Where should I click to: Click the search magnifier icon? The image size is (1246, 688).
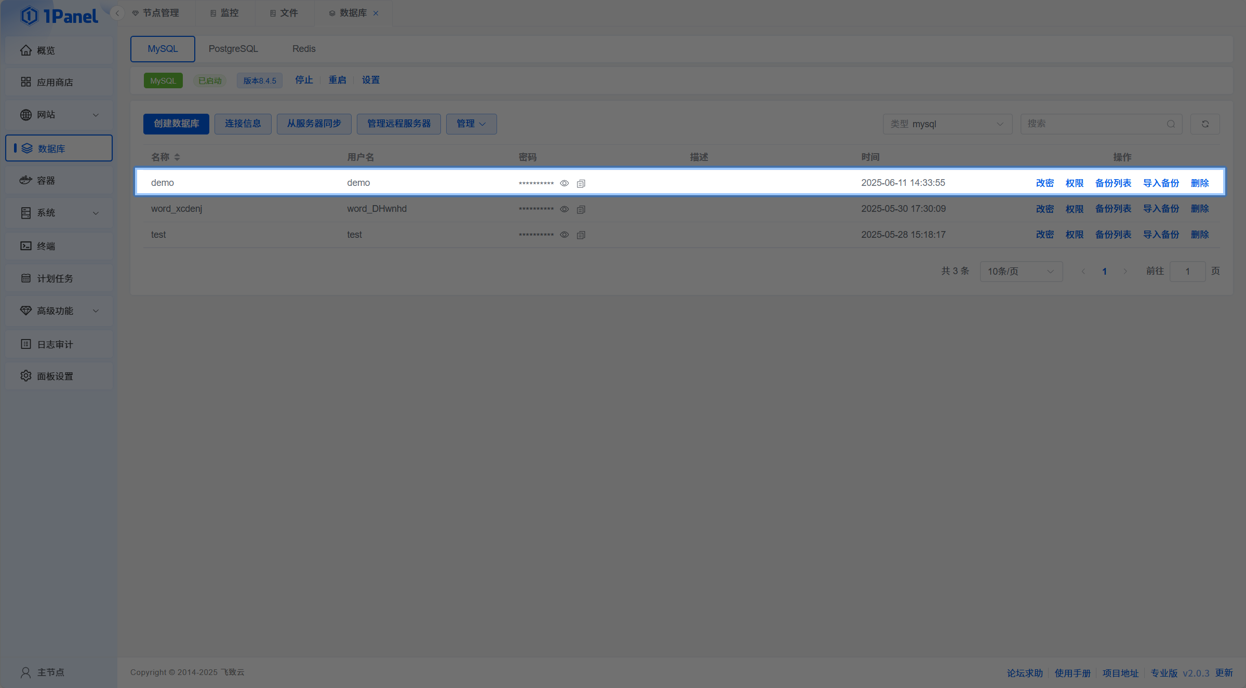point(1171,124)
